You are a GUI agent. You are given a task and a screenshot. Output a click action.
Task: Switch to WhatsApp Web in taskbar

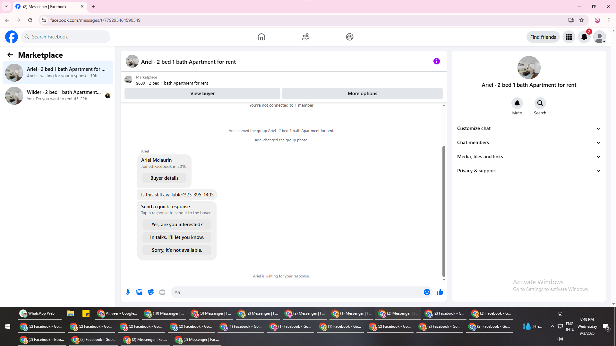pyautogui.click(x=39, y=313)
